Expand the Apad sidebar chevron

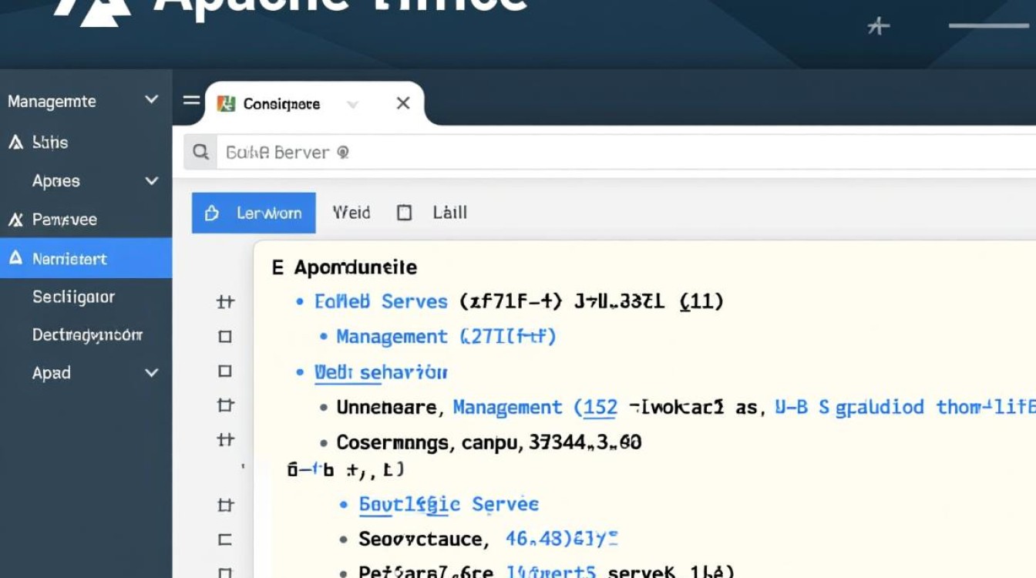click(x=151, y=373)
